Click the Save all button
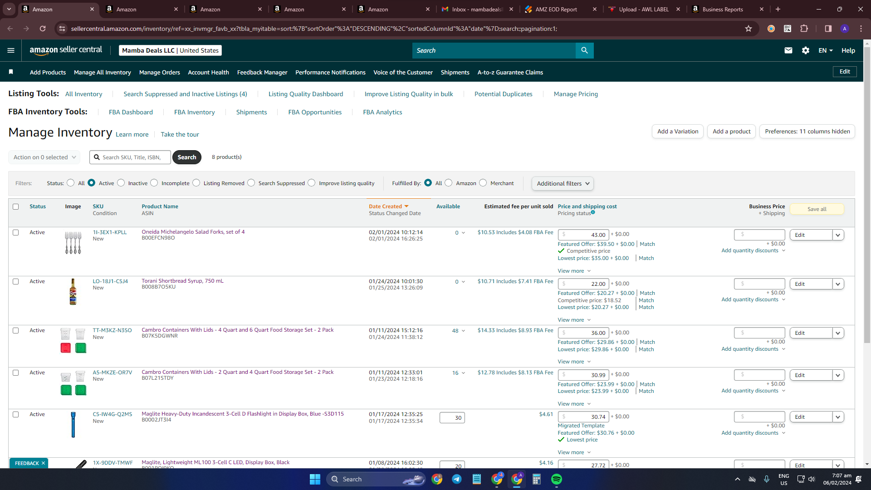Image resolution: width=871 pixels, height=490 pixels. [x=817, y=209]
